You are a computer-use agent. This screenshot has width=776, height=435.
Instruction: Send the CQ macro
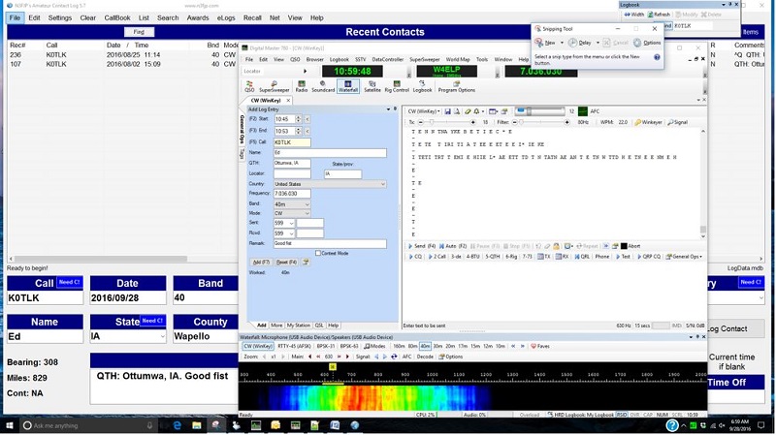click(415, 257)
